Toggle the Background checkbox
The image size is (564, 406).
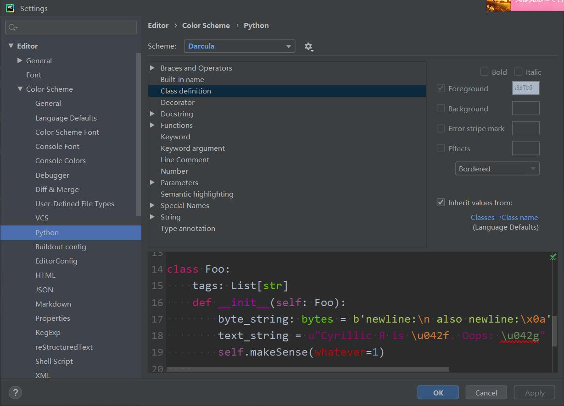tap(441, 109)
